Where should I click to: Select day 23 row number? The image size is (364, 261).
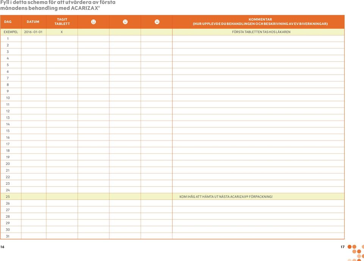click(8, 183)
